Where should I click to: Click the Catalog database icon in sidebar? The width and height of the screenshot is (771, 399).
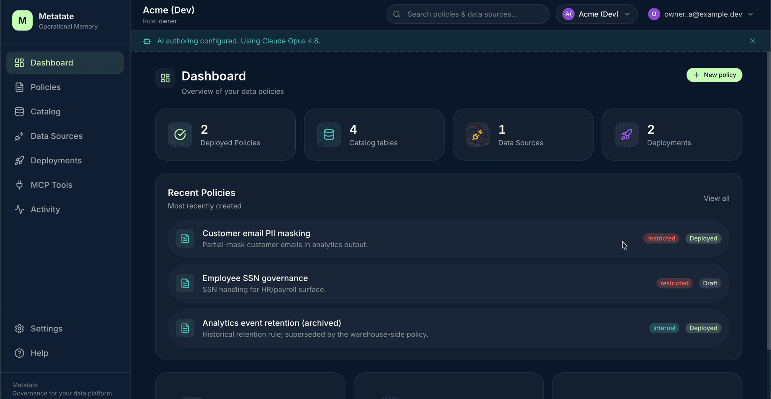click(x=19, y=112)
